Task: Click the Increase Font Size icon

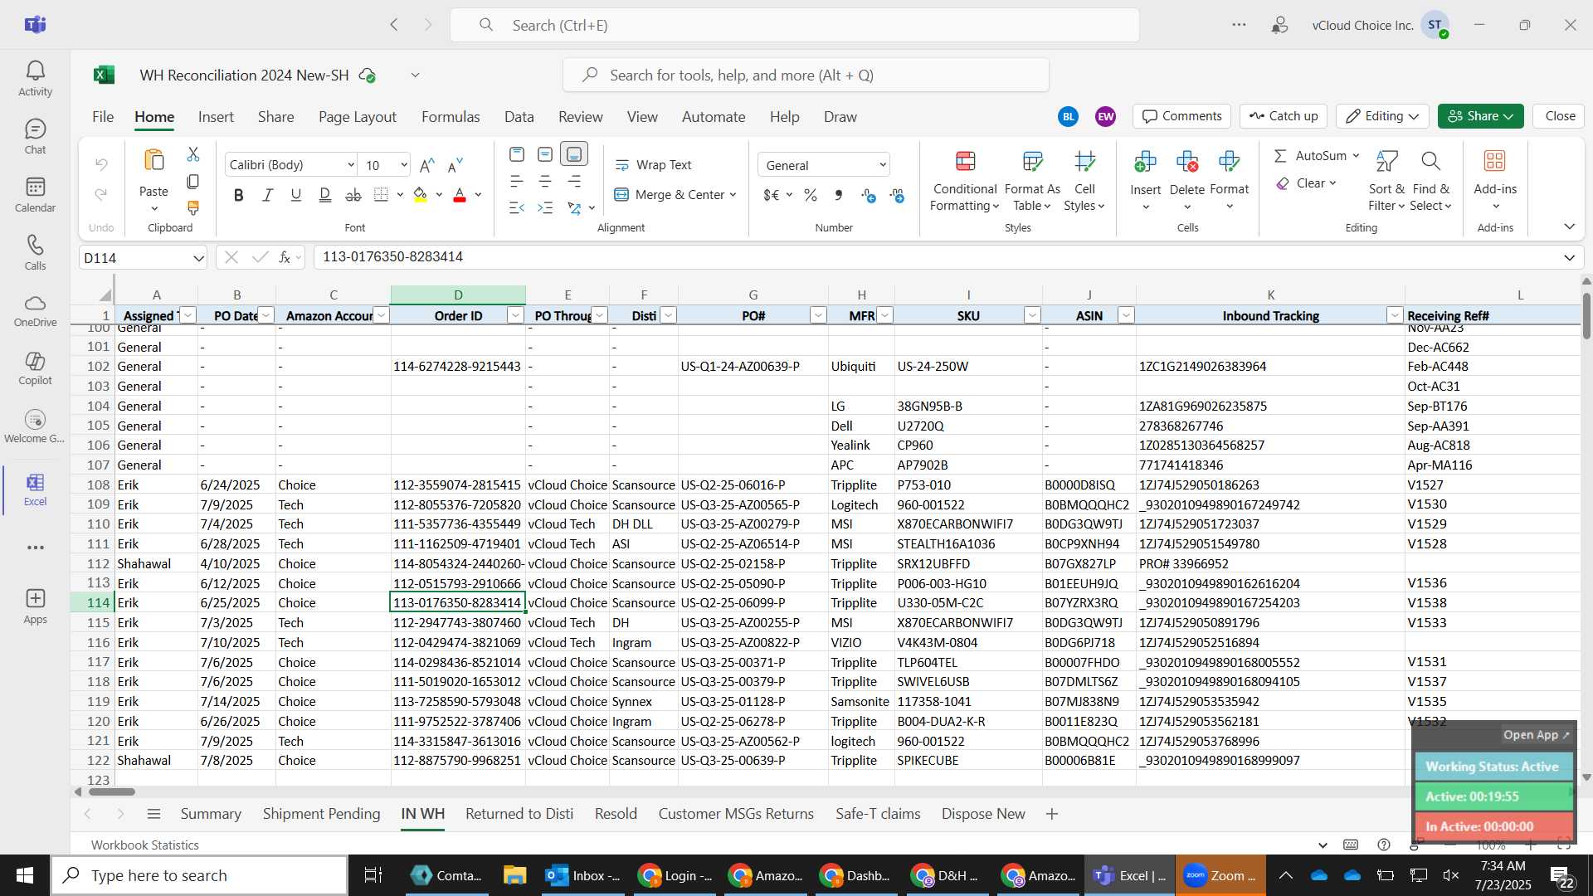Action: coord(427,165)
